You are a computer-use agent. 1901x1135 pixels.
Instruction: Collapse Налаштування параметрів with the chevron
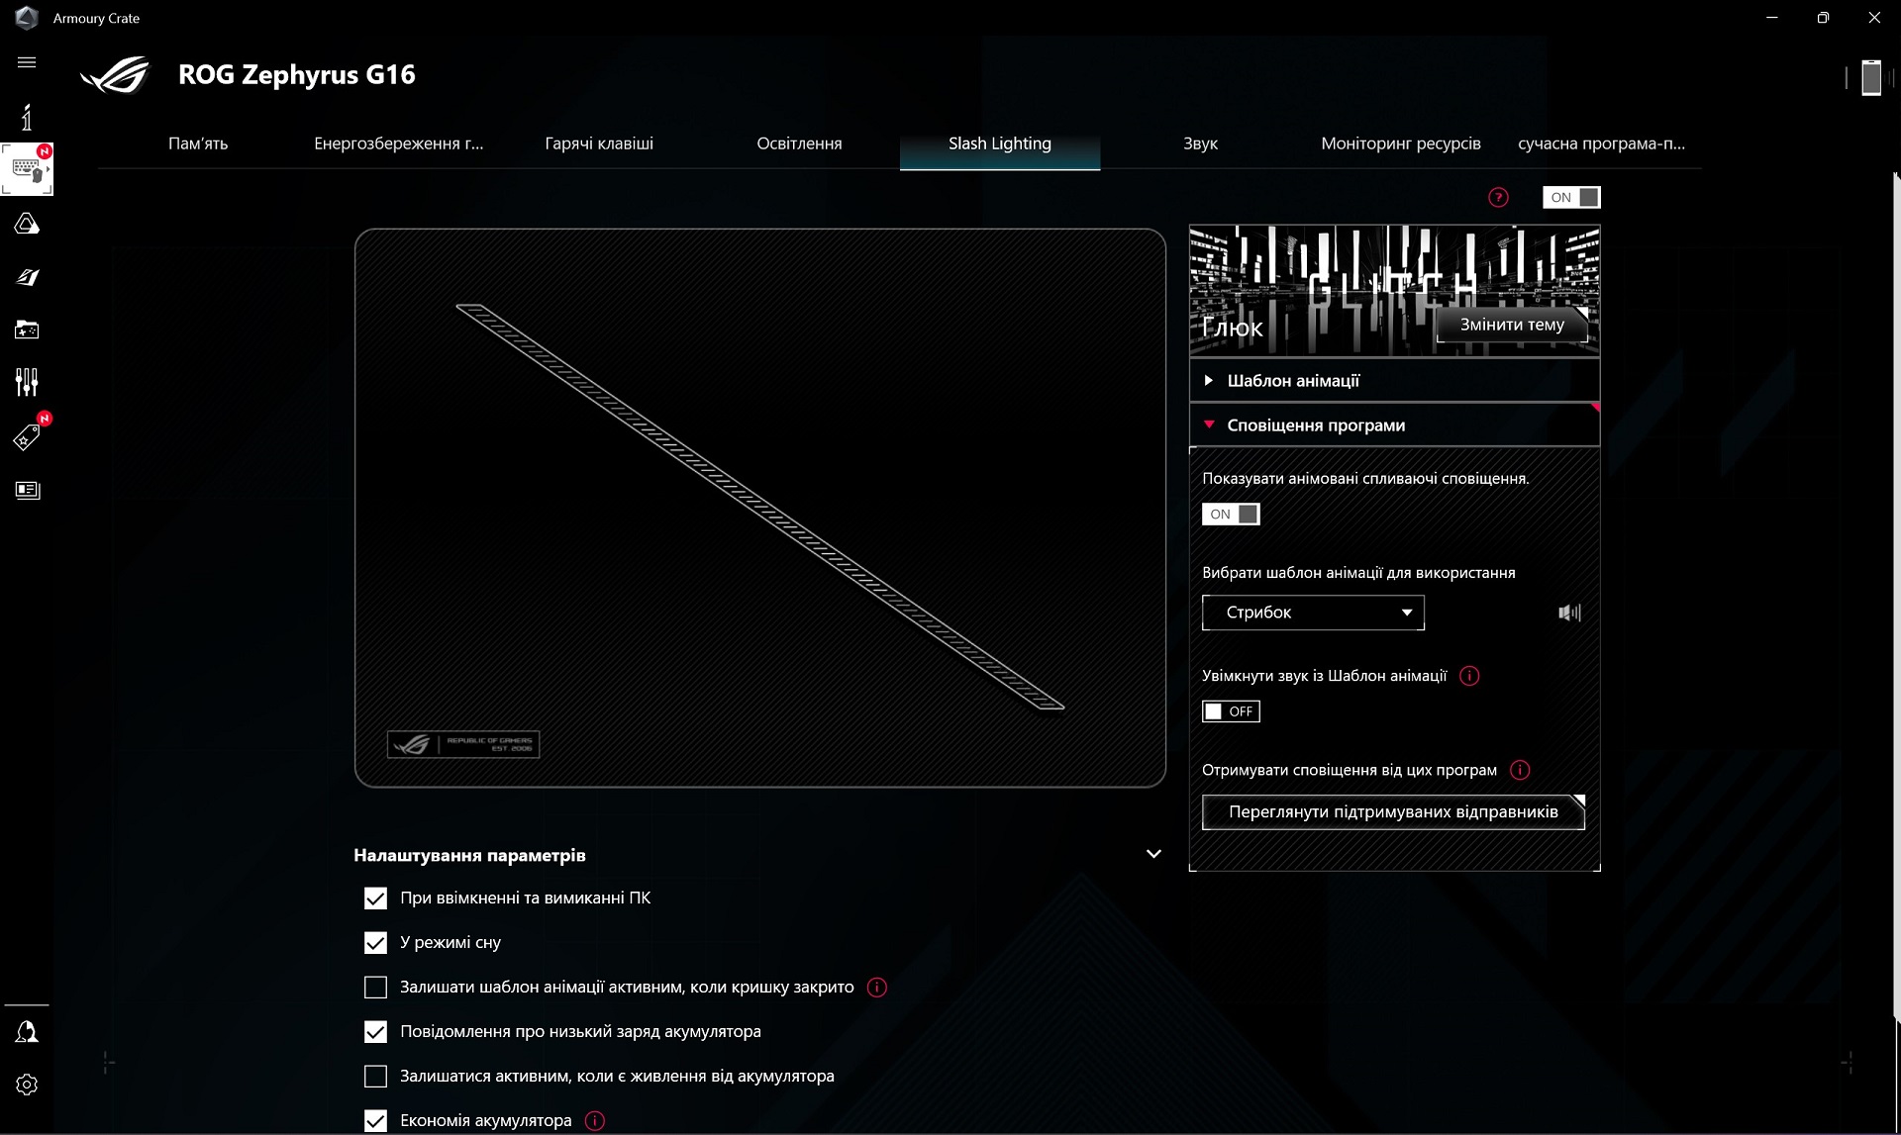pos(1153,854)
